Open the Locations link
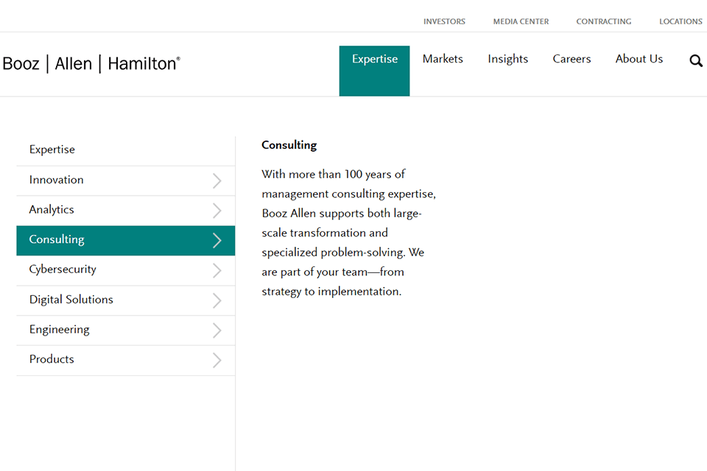 tap(680, 21)
